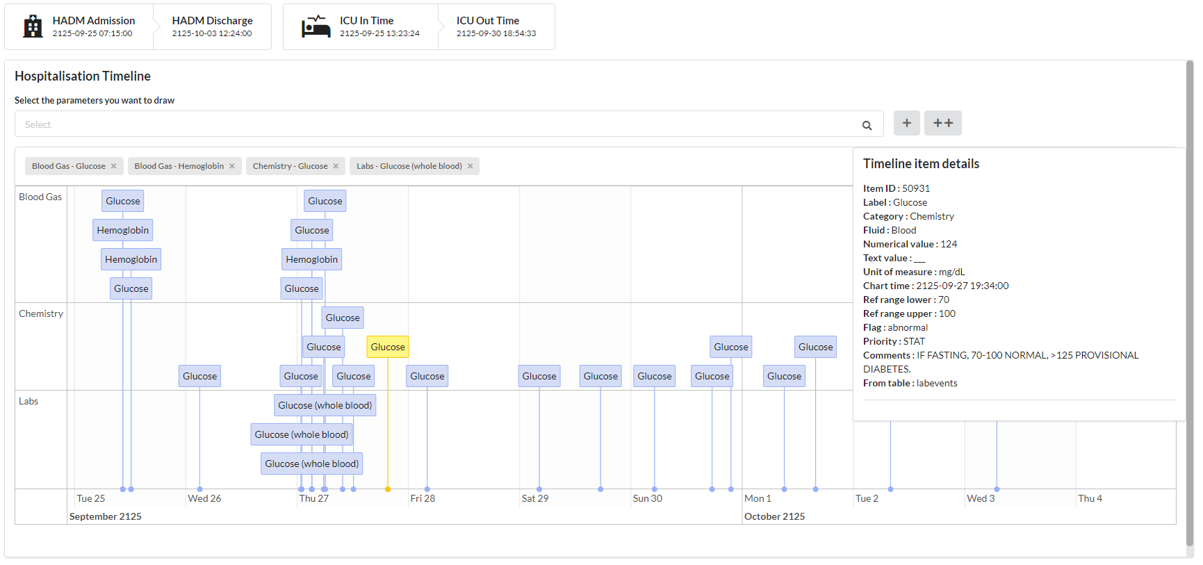This screenshot has height=565, width=1203.
Task: Select Chemistry Glucose item on Sat 29
Action: click(x=539, y=376)
